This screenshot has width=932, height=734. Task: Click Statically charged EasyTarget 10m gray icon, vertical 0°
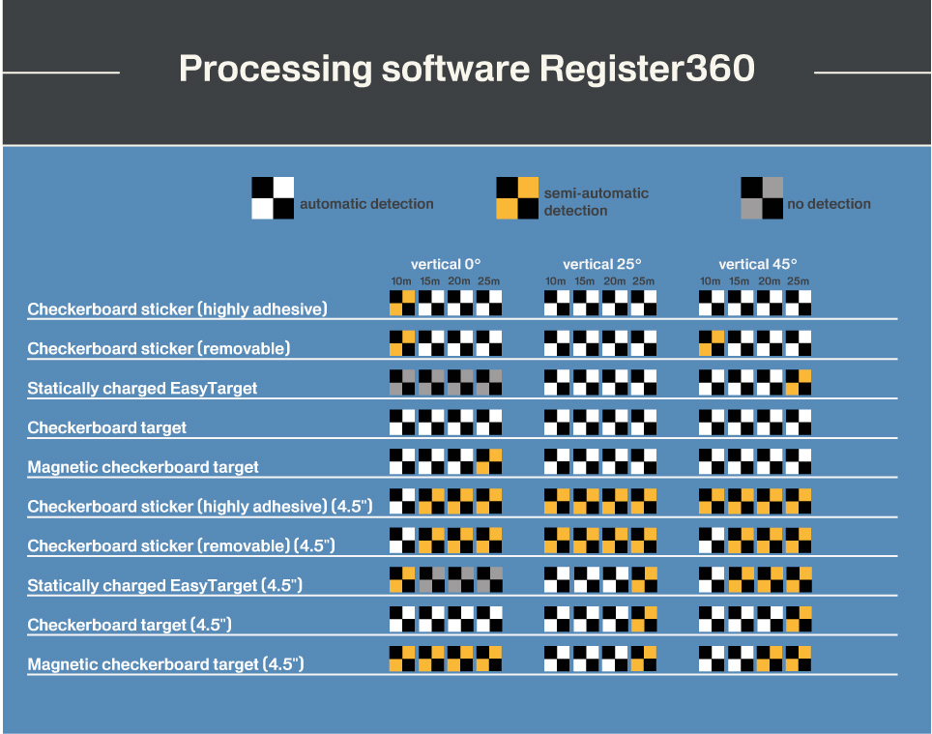402,382
